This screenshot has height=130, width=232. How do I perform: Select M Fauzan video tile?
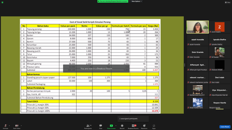coord(220,52)
